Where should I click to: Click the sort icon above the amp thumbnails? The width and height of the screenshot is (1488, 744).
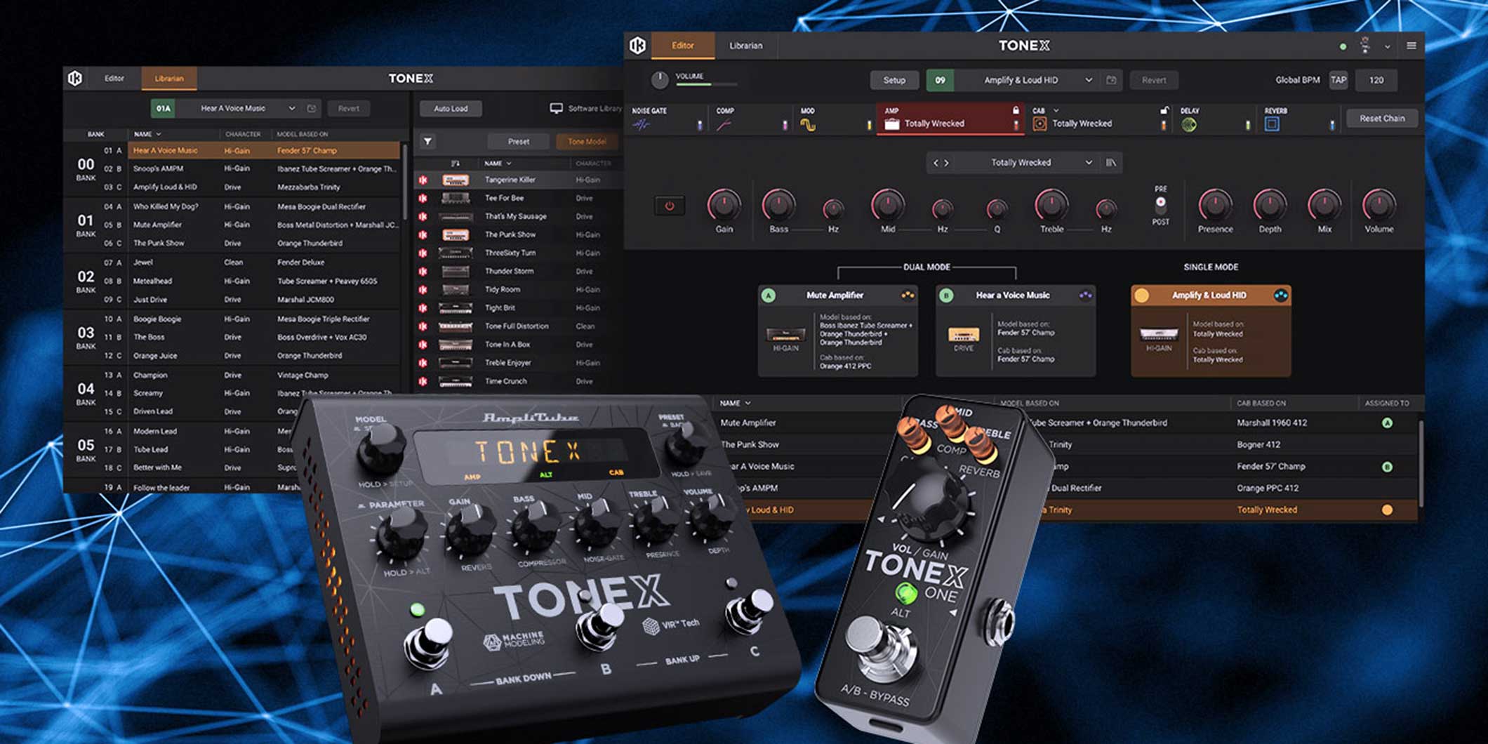pos(455,164)
